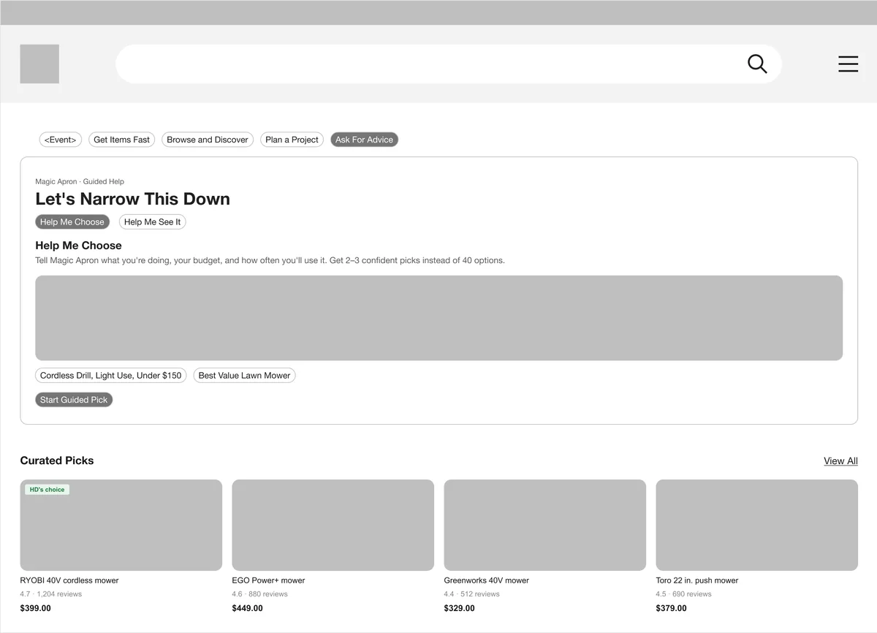Click the square logo placeholder in header
Image resolution: width=877 pixels, height=633 pixels.
click(39, 64)
